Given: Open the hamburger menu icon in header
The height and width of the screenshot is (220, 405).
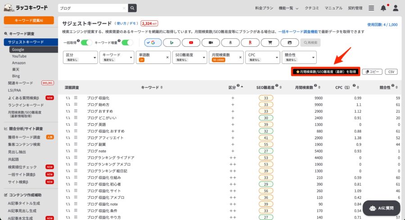Looking at the screenshot, I should [x=371, y=8].
